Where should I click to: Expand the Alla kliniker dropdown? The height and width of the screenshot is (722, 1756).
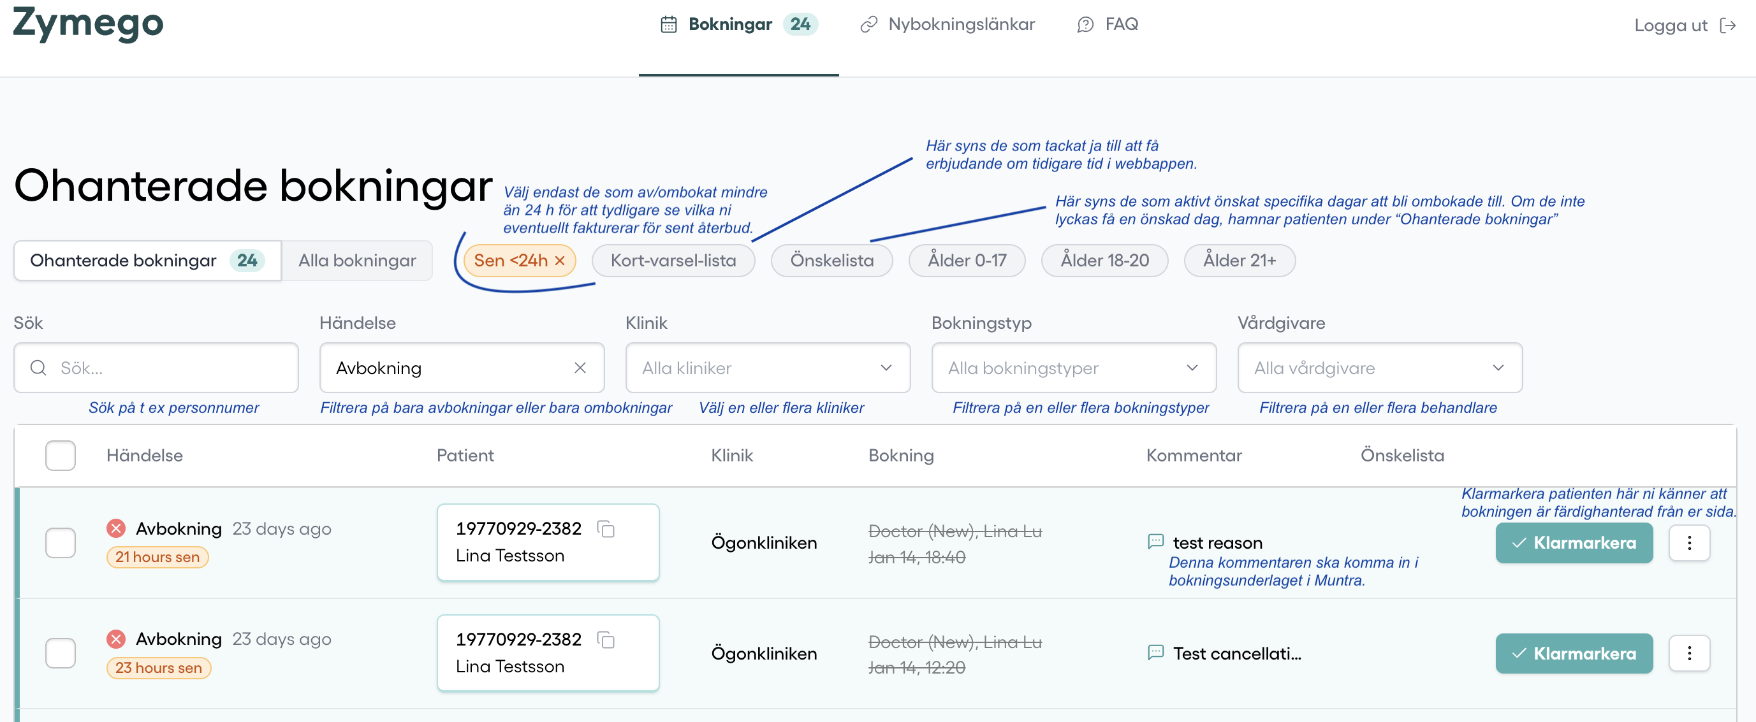click(768, 368)
